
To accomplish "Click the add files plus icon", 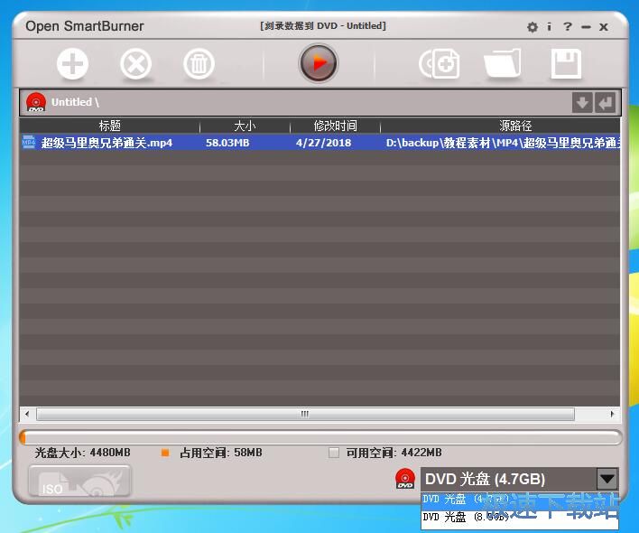I will coord(72,64).
